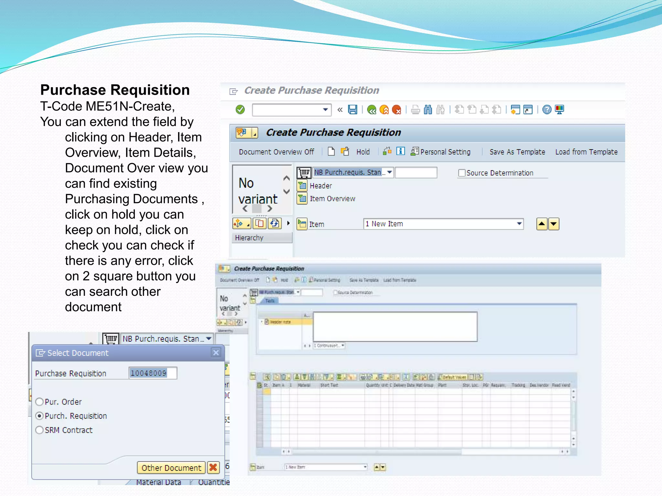
Task: Click the Print icon in toolbar
Action: pyautogui.click(x=415, y=110)
